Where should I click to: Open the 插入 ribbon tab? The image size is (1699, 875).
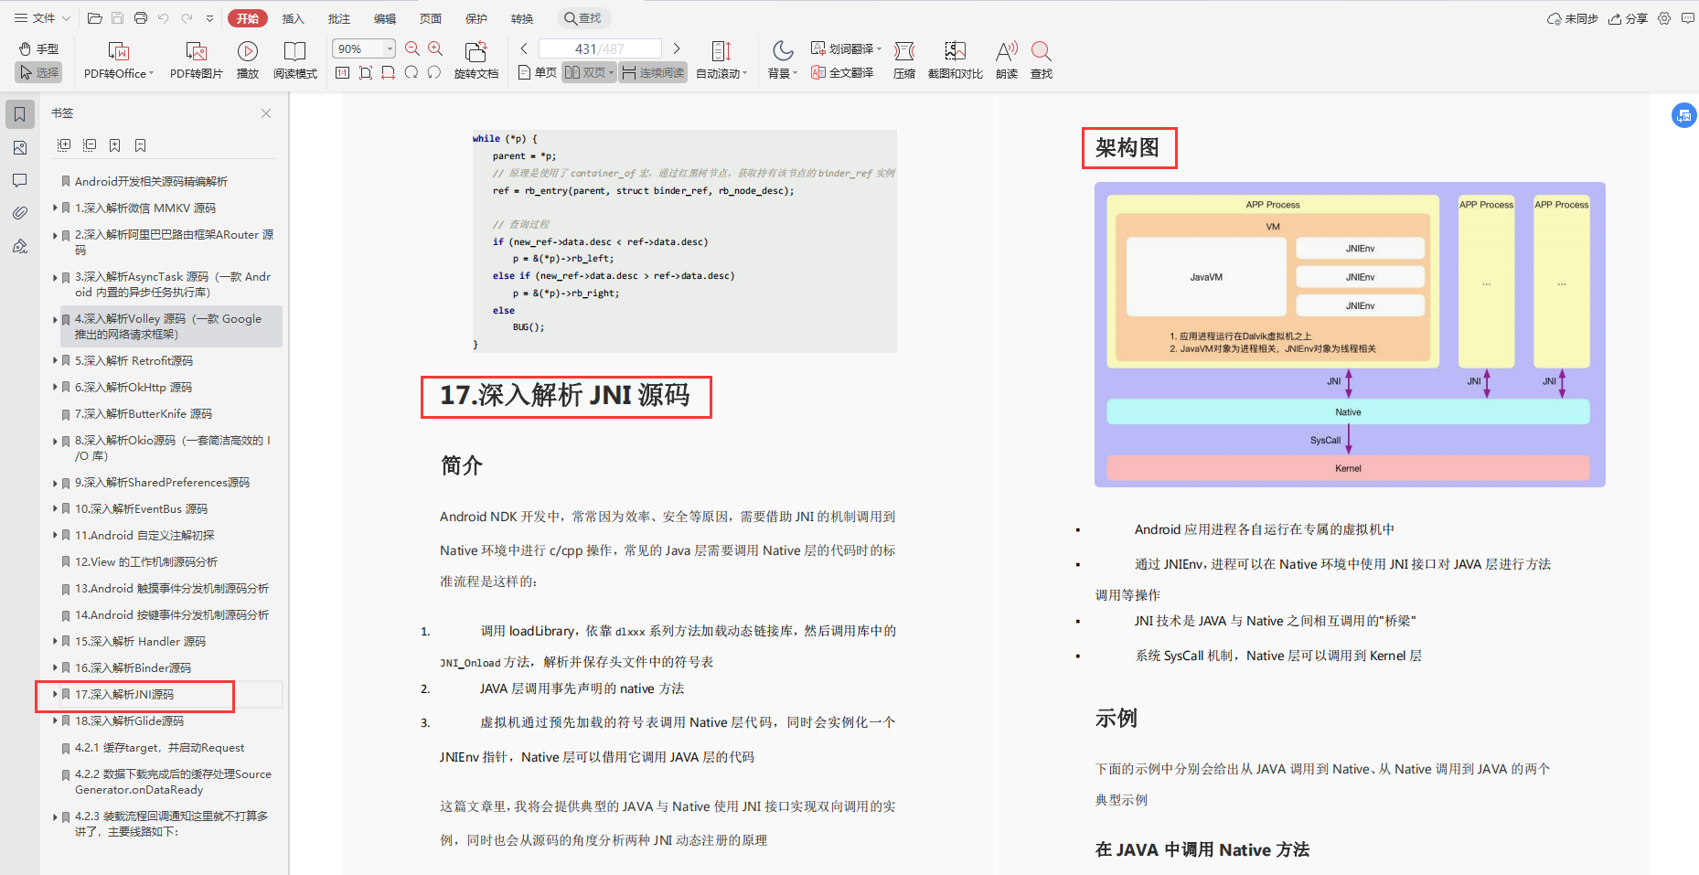(293, 18)
